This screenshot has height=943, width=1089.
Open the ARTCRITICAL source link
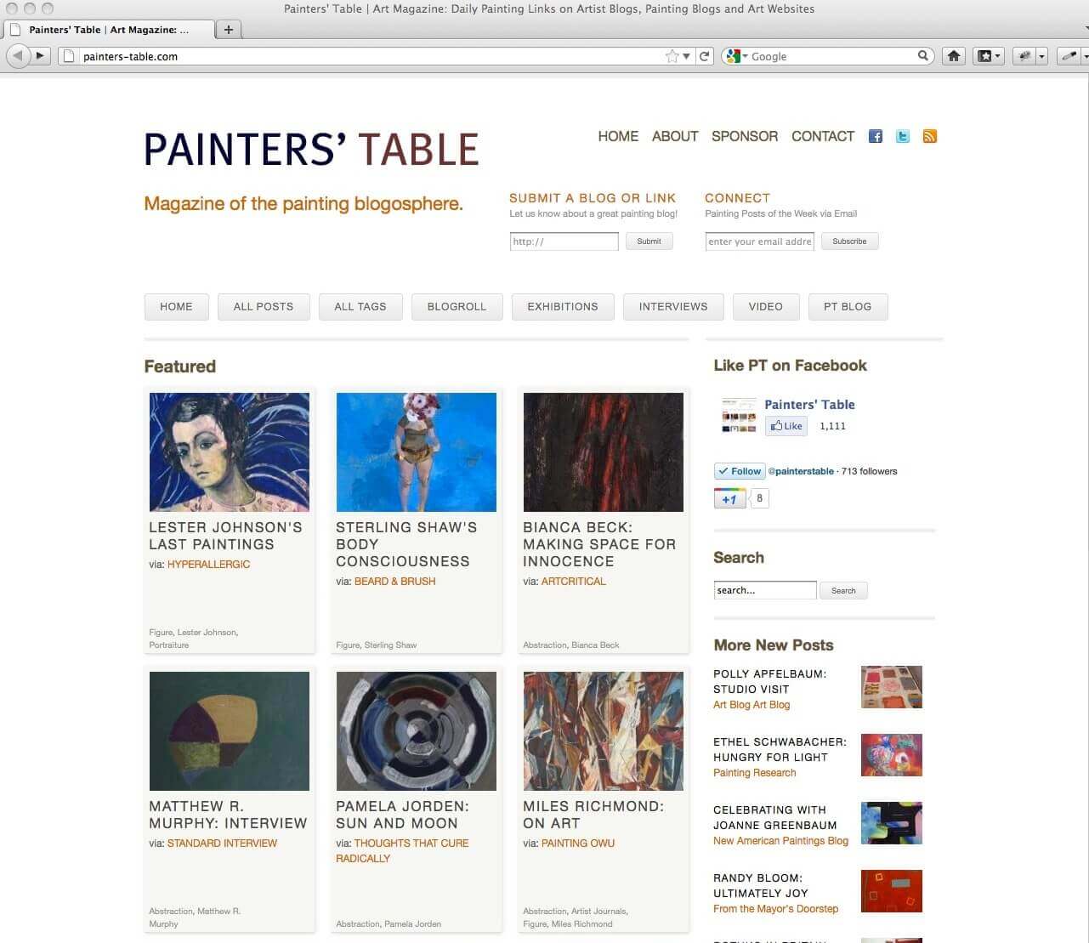coord(574,582)
